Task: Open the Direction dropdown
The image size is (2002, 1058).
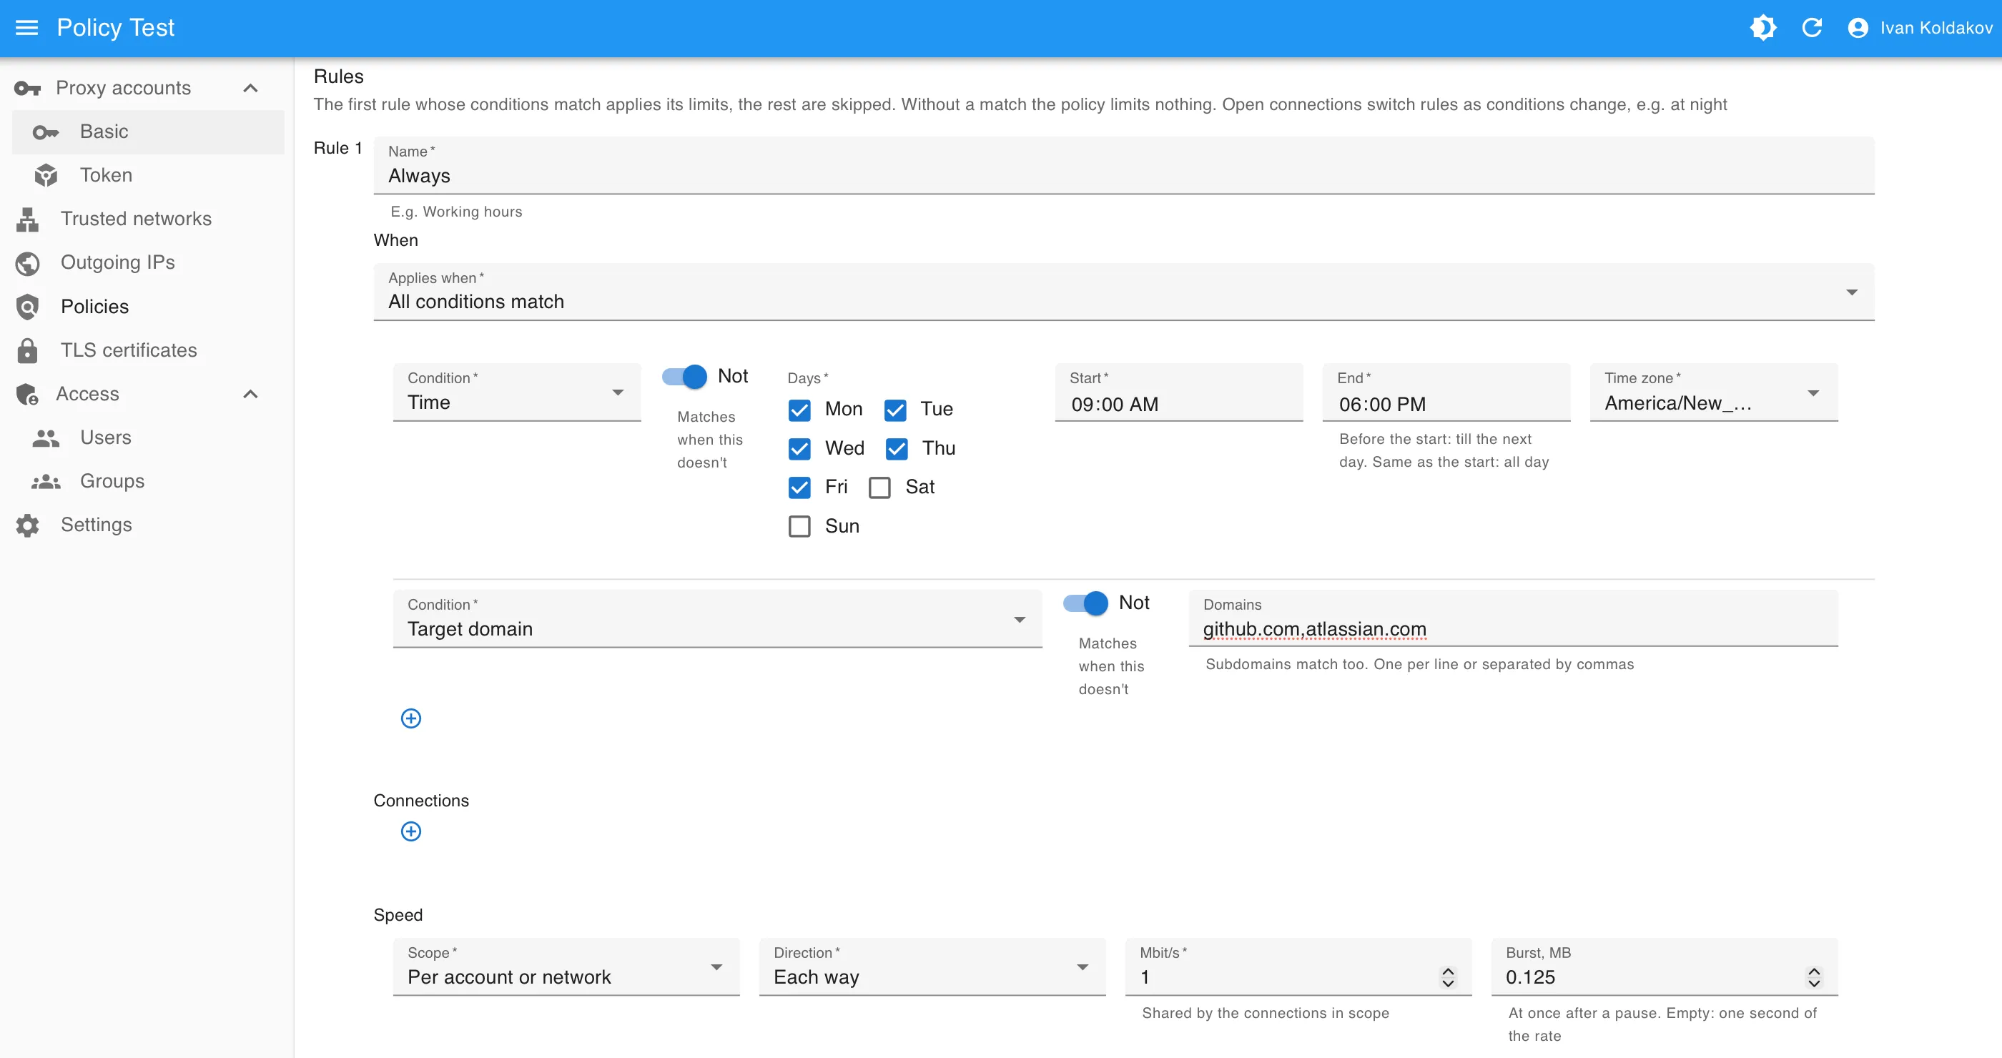Action: click(932, 966)
